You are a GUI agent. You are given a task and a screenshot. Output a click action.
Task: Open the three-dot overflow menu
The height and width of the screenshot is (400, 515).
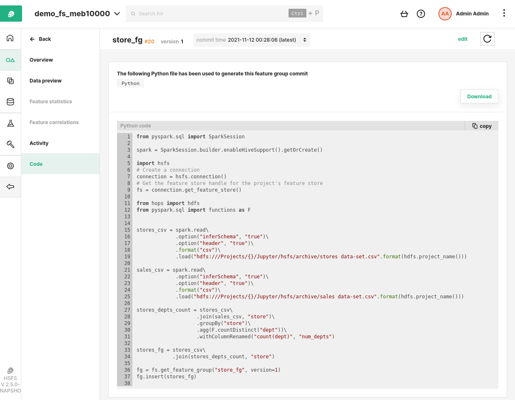click(504, 13)
